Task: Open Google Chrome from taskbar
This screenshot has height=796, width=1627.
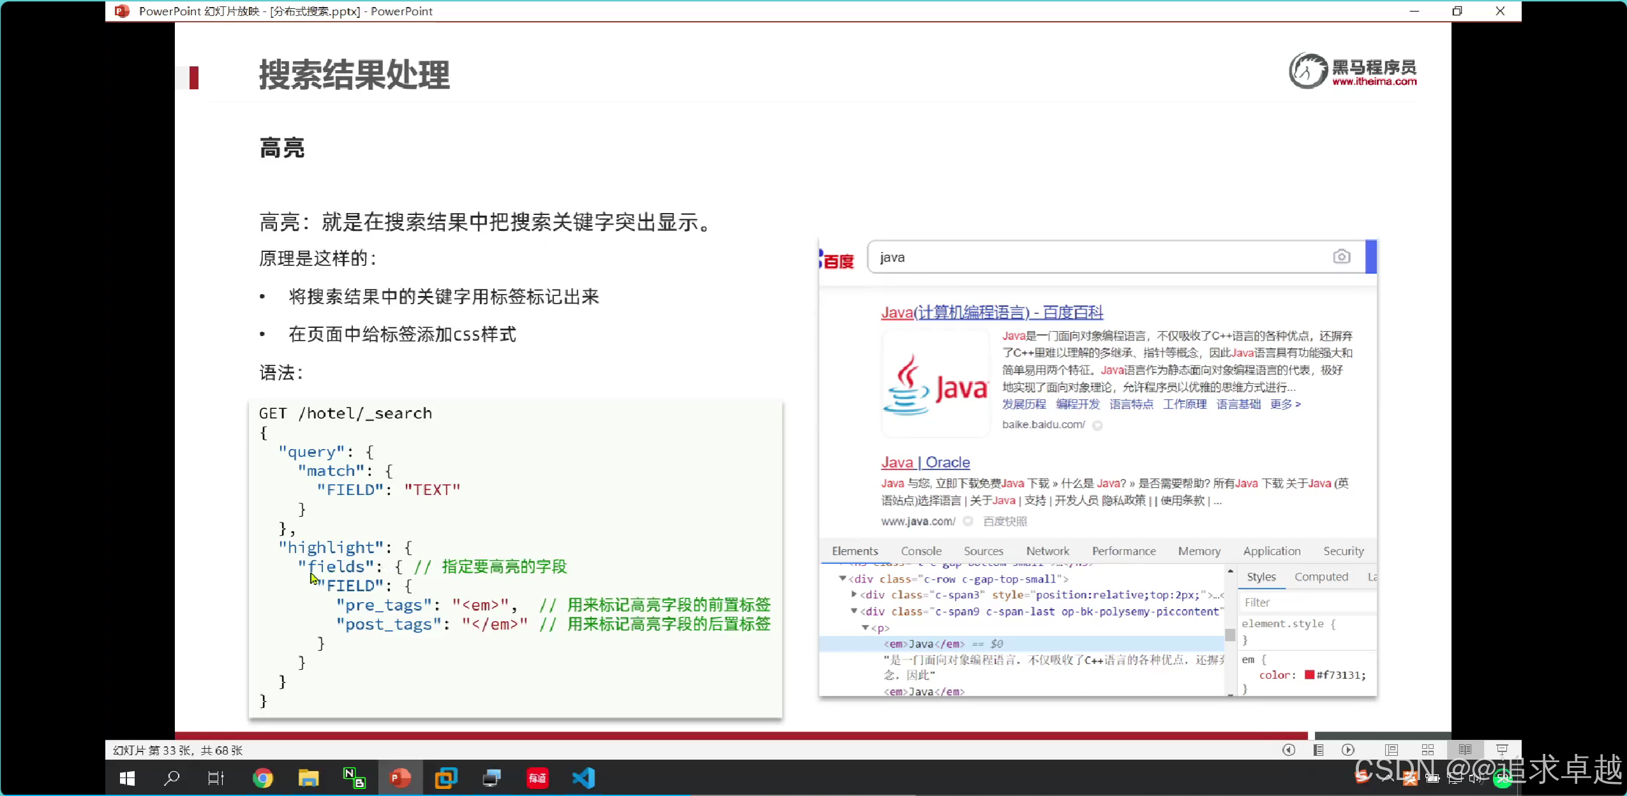Action: pos(262,778)
